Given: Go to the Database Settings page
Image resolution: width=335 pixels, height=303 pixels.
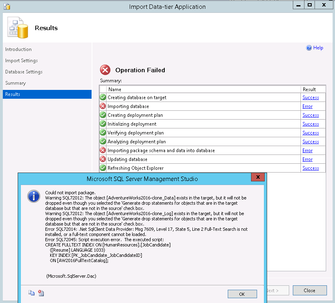Looking at the screenshot, I should pos(24,72).
